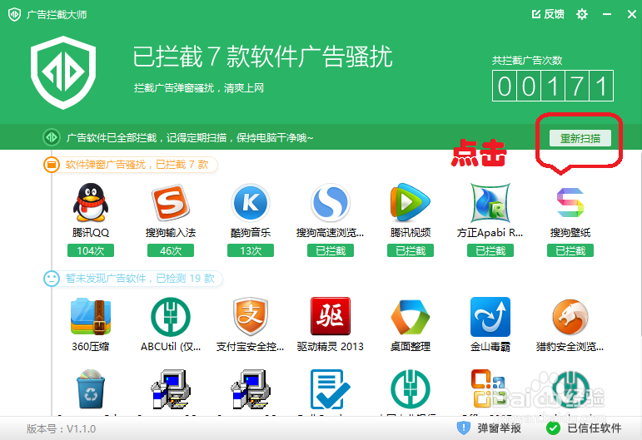Click the 重新扫描 rescan button
The image size is (642, 440).
pos(580,138)
